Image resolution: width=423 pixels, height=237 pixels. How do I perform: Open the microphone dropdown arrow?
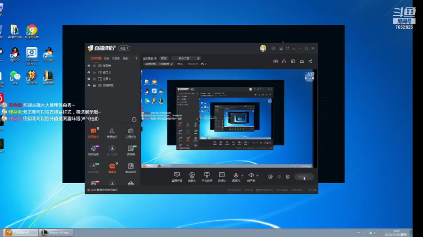click(242, 176)
